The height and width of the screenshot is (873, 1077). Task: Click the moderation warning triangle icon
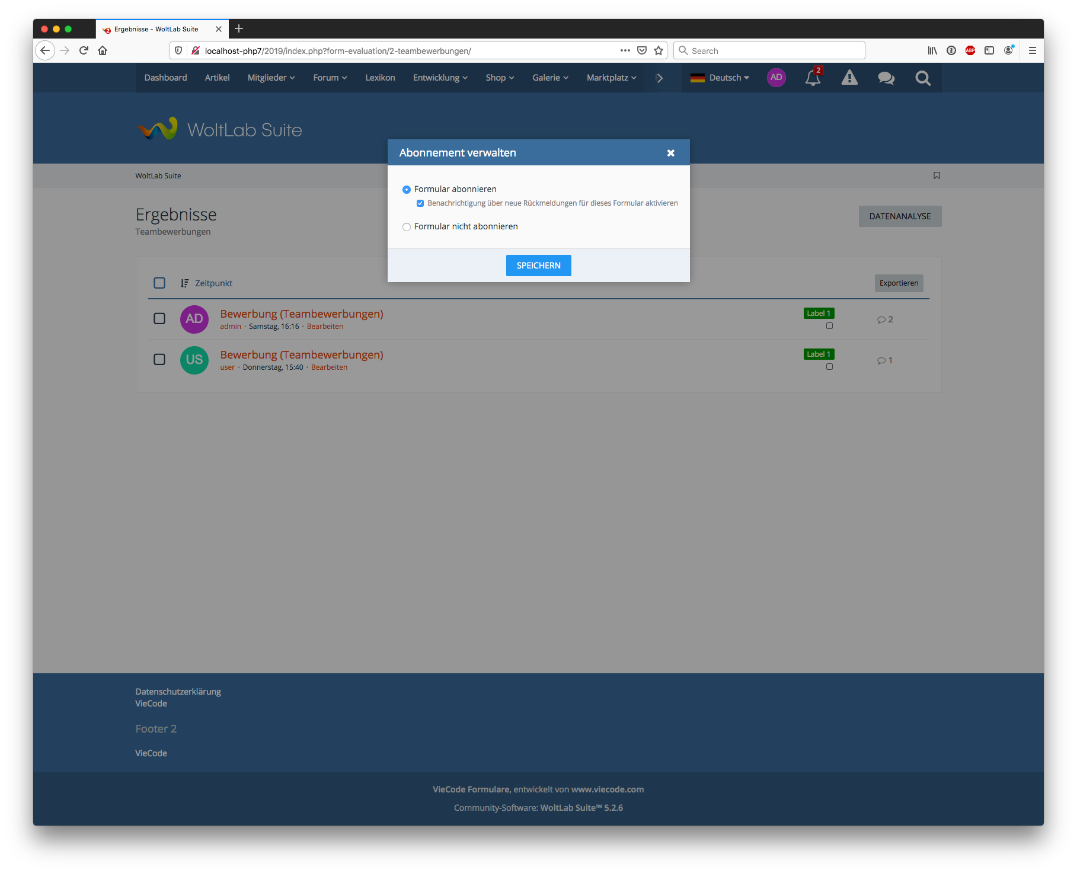(x=849, y=78)
